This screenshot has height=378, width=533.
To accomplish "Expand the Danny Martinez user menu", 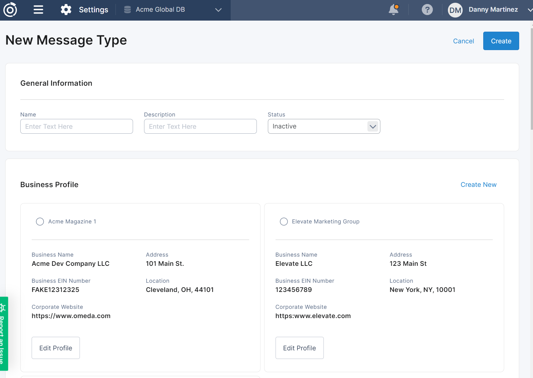I will [530, 10].
